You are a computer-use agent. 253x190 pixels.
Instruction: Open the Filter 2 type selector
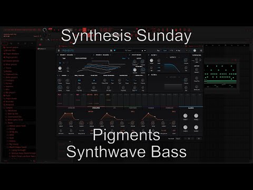[173, 77]
